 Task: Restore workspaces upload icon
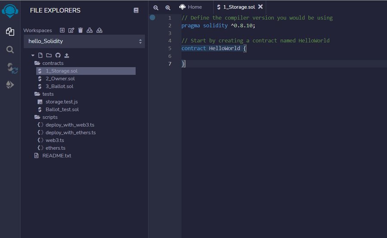[x=99, y=30]
